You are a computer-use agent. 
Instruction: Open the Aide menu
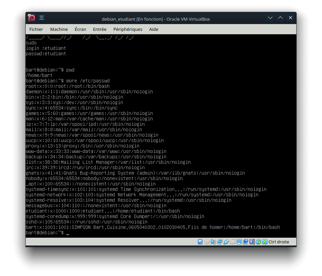[154, 29]
